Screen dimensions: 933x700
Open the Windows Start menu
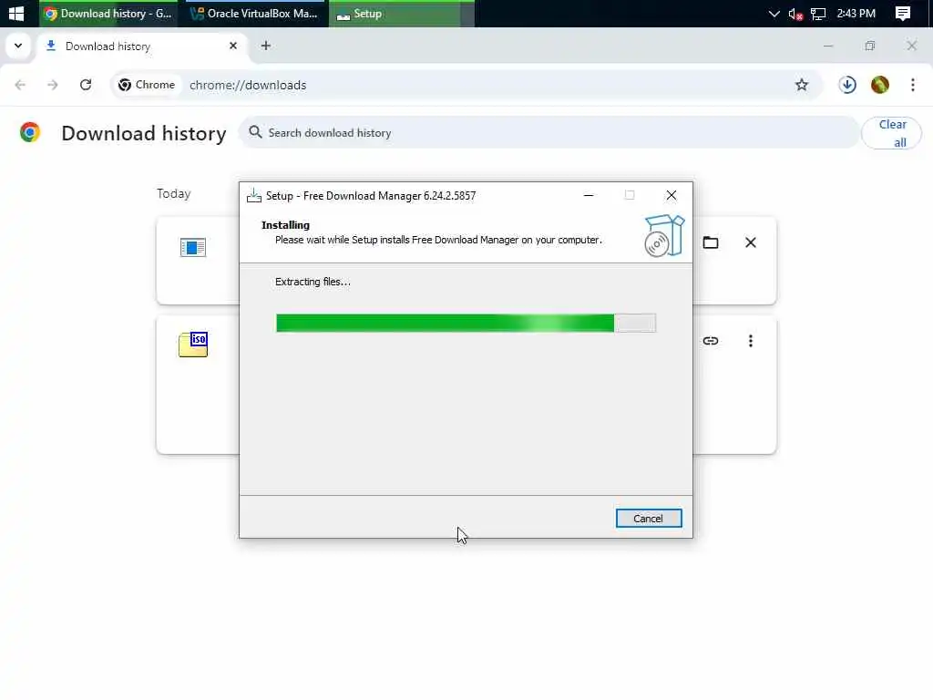16,13
